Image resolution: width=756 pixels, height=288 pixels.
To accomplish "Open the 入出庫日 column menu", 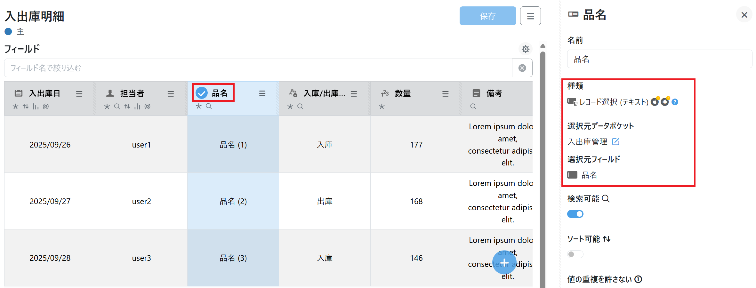I will [79, 93].
